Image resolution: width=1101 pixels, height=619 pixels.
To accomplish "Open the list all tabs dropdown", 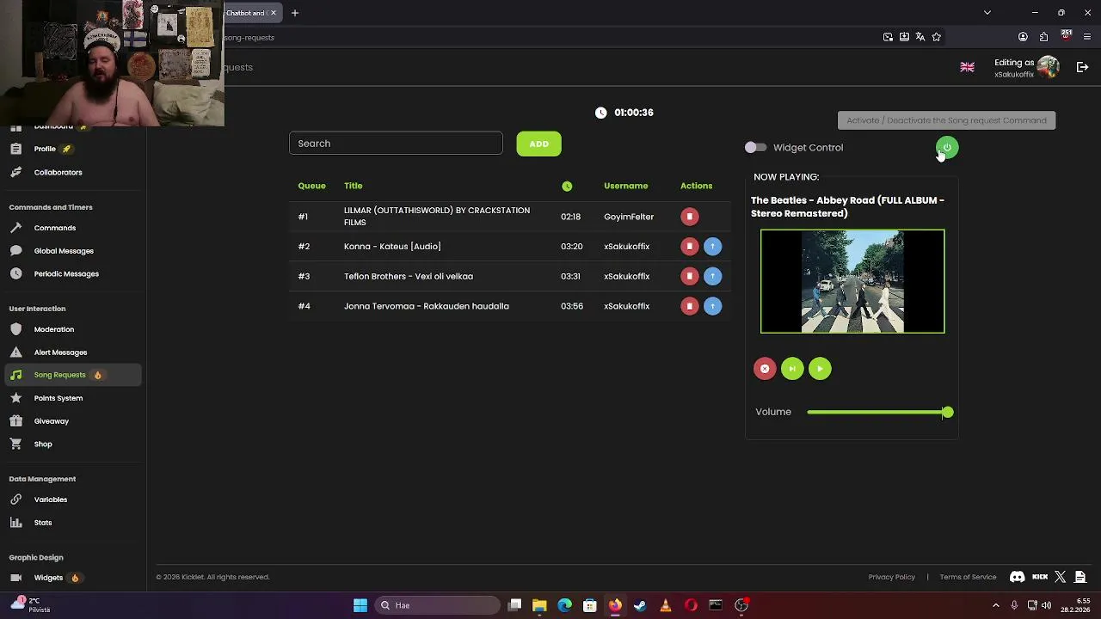I will point(987,13).
